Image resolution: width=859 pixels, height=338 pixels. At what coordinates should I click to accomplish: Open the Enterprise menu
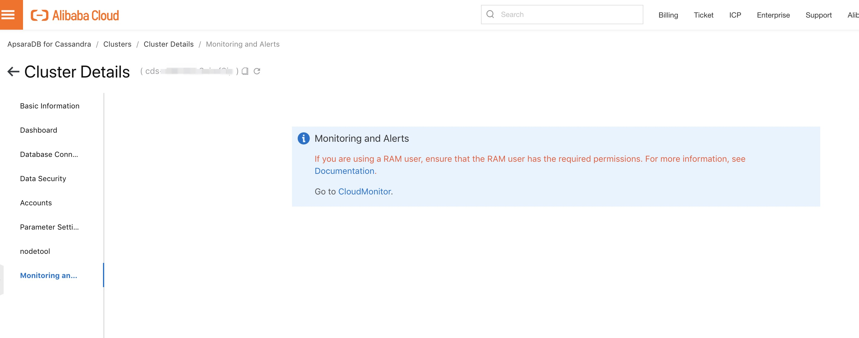coord(773,15)
